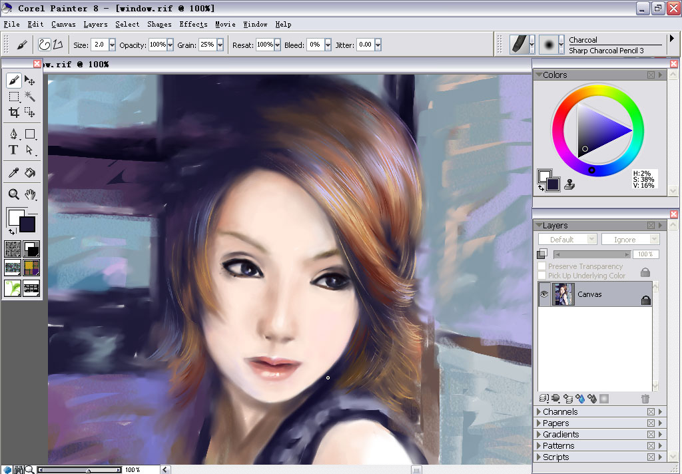Open the Size dropdown arrow

click(x=112, y=45)
